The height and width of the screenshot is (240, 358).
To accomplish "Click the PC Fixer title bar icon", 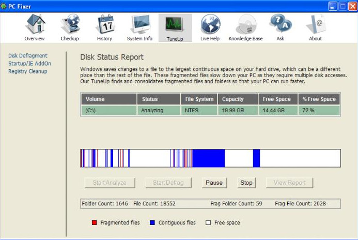I will [4, 6].
